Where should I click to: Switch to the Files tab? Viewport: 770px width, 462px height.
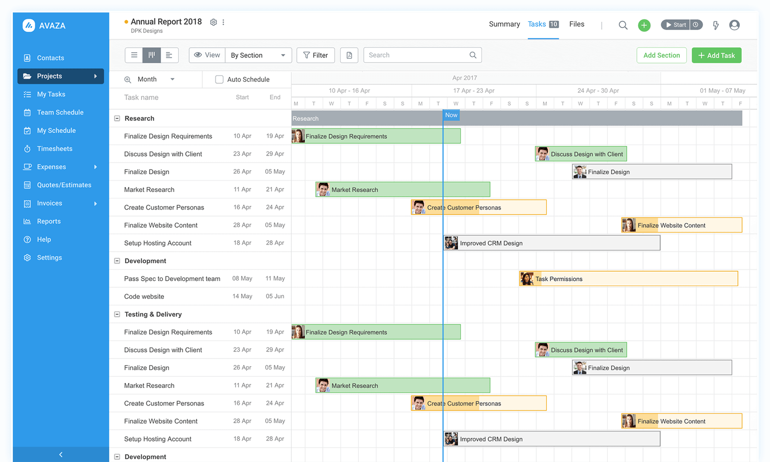click(576, 24)
